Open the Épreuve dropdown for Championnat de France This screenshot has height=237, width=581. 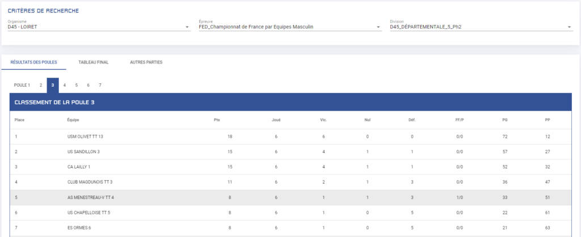click(290, 27)
